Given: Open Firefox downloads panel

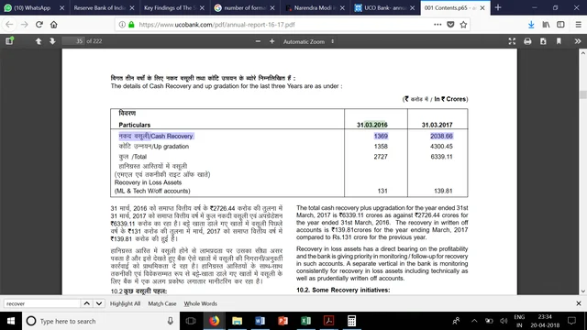Looking at the screenshot, I should click(531, 25).
